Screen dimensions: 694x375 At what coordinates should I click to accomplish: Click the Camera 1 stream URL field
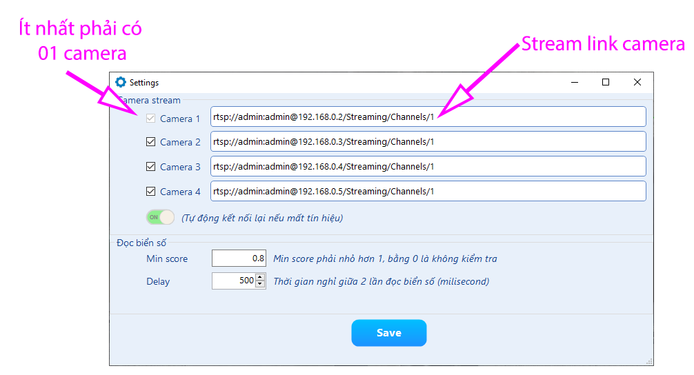point(428,116)
